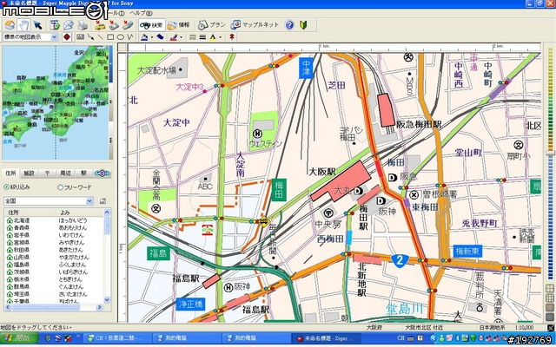Click the dotted path arrow tool
556x347 pixels.
90,36
